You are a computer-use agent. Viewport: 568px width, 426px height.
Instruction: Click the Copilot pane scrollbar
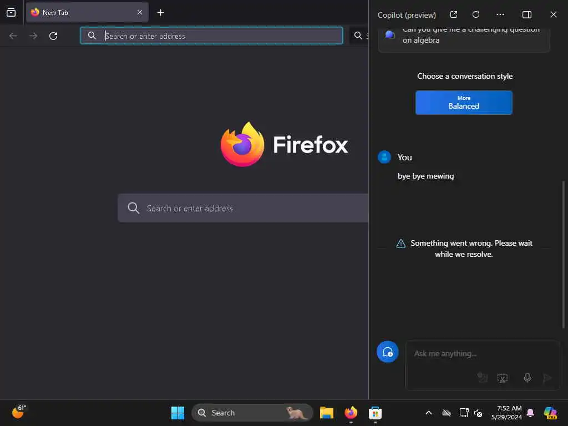[564, 253]
